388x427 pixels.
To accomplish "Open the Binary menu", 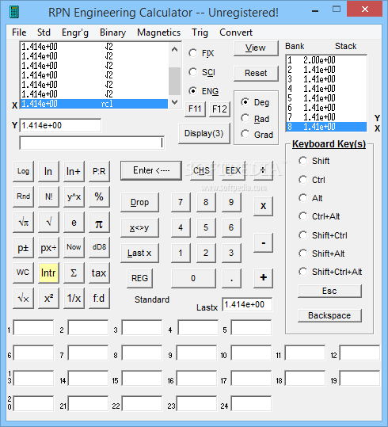I will tap(112, 32).
